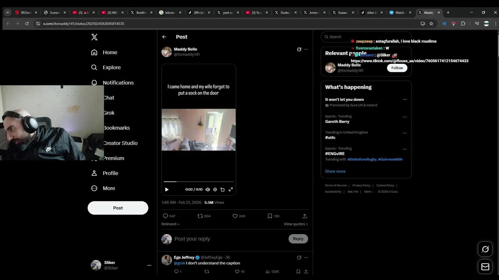Open more options for #ENGvIRE trend
Image resolution: width=499 pixels, height=280 pixels.
click(x=405, y=149)
